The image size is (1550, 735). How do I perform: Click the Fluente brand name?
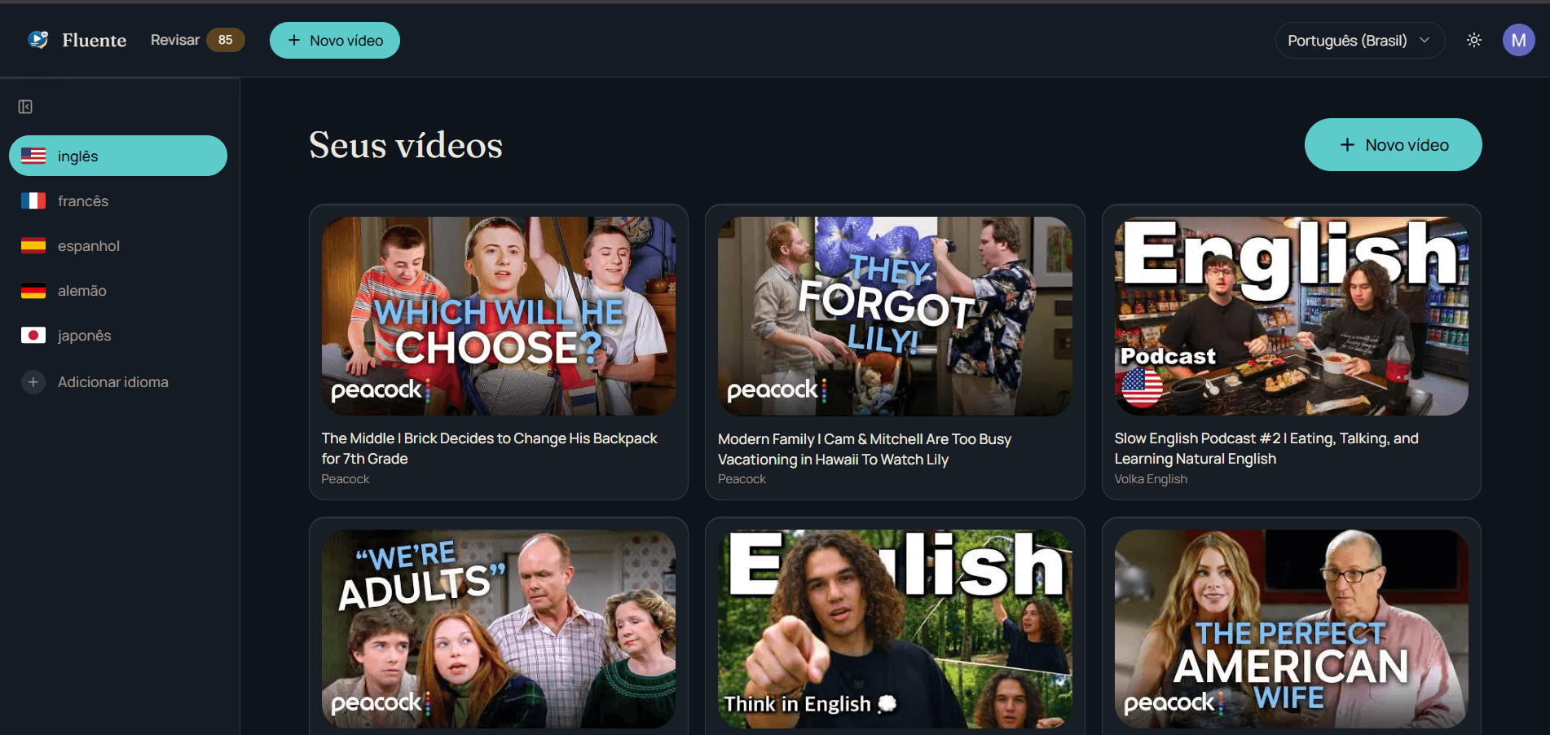point(95,40)
